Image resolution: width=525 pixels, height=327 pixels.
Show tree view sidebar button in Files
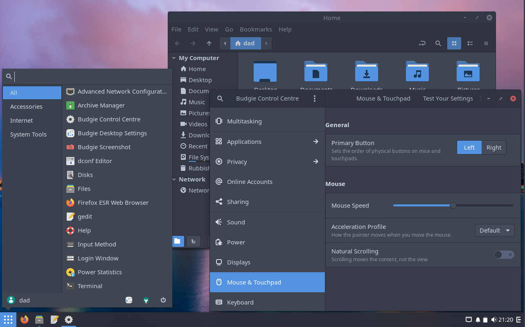pyautogui.click(x=193, y=241)
